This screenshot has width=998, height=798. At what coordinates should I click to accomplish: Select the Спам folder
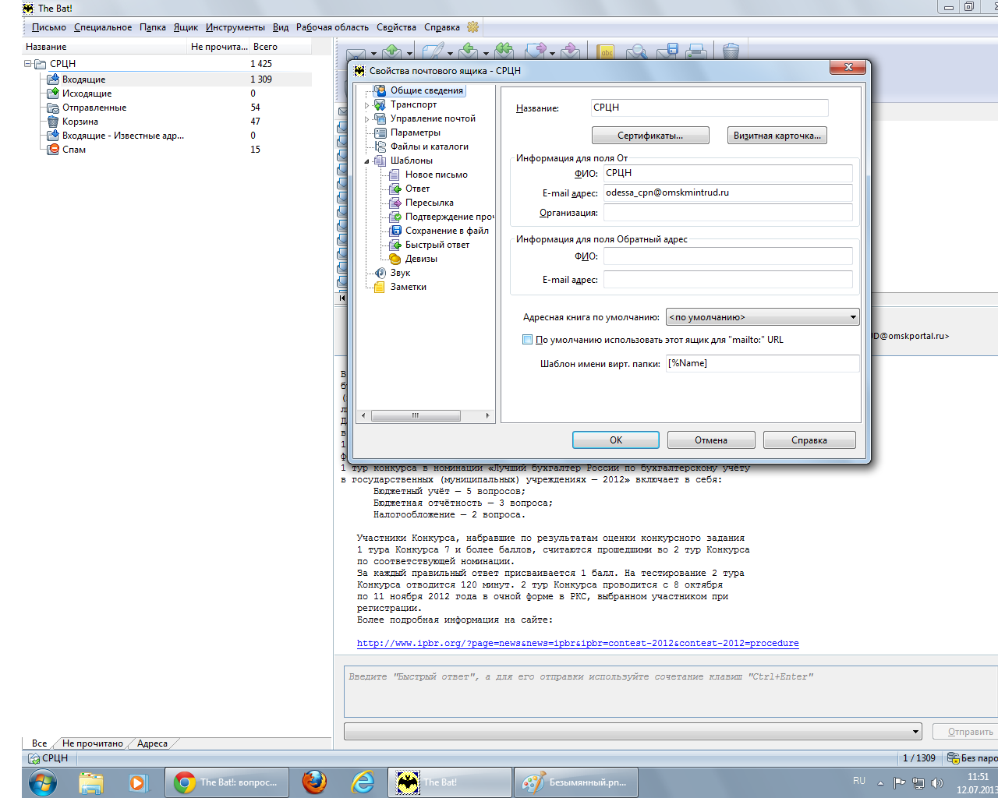[x=74, y=150]
